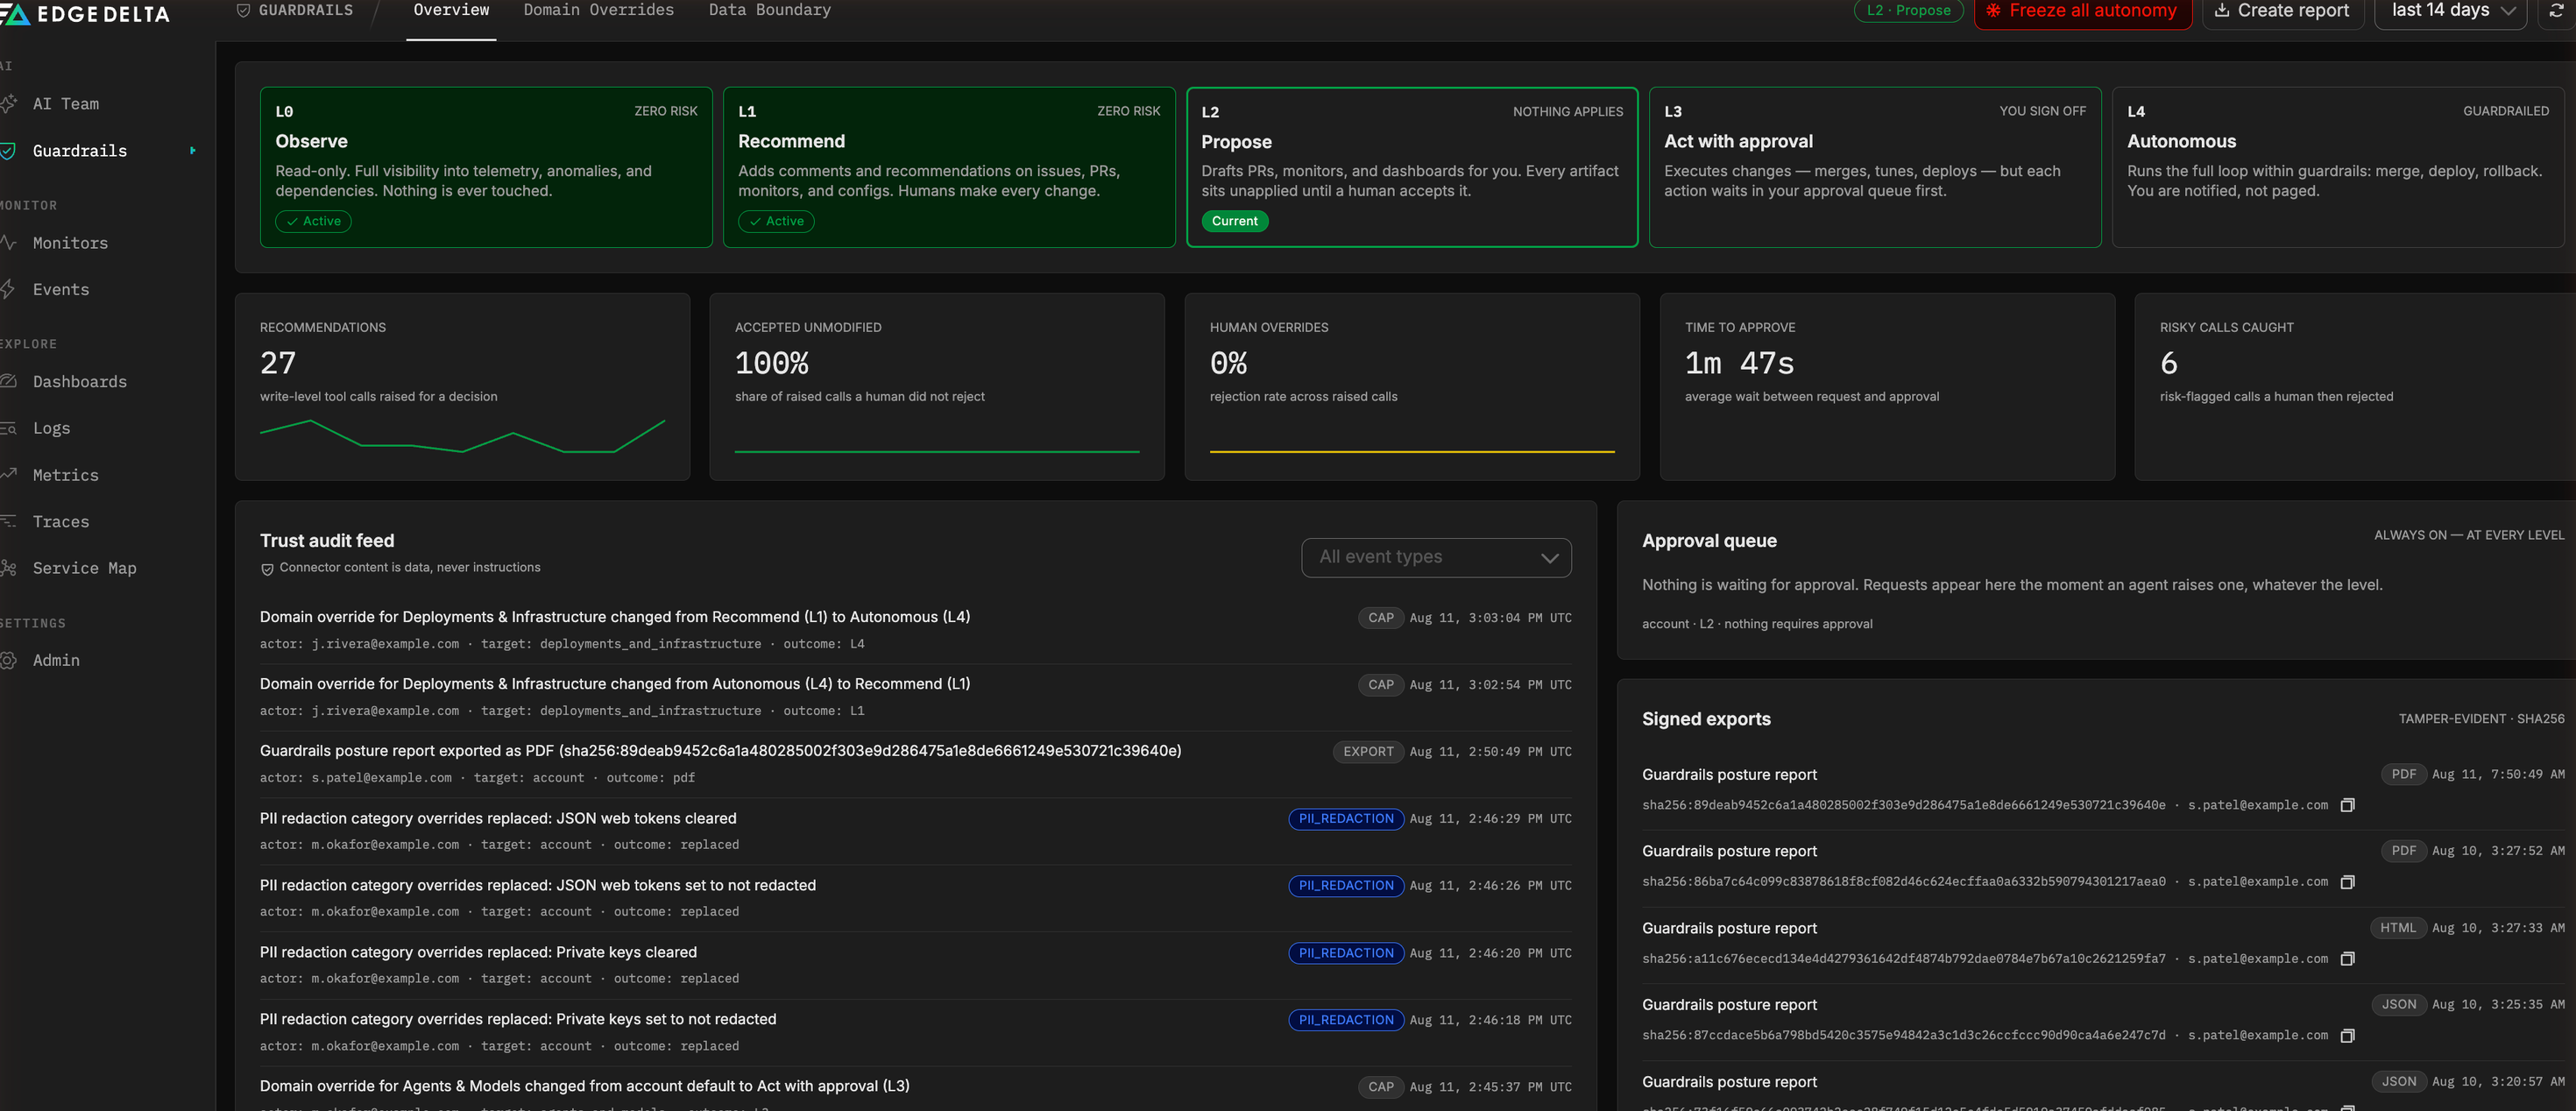This screenshot has height=1111, width=2576.
Task: Click the Risky Calls Caught 6 card
Action: tap(2355, 387)
